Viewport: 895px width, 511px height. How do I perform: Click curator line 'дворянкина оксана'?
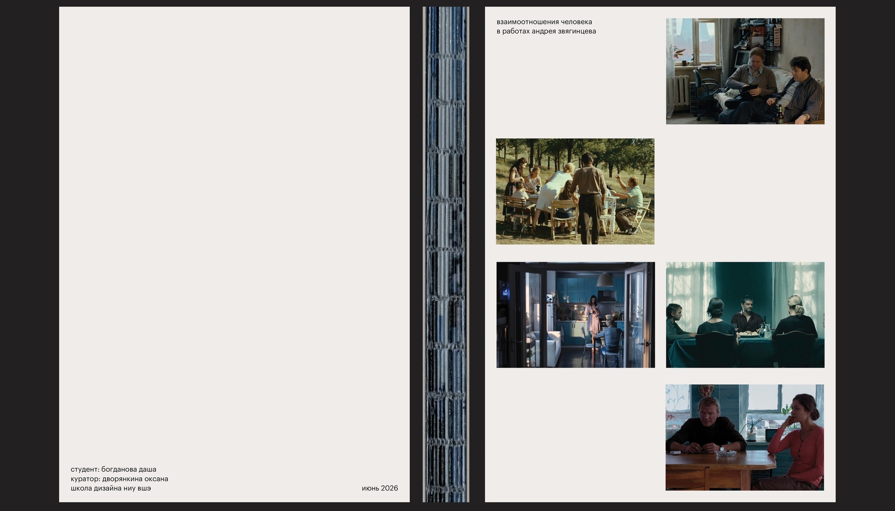tap(119, 479)
